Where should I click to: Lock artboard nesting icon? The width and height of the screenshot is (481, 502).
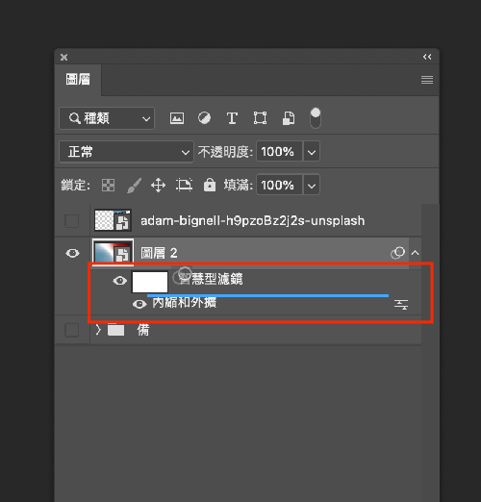184,185
